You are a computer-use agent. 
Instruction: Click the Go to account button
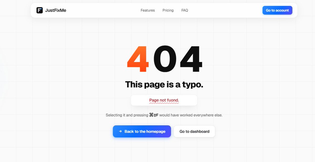277,10
